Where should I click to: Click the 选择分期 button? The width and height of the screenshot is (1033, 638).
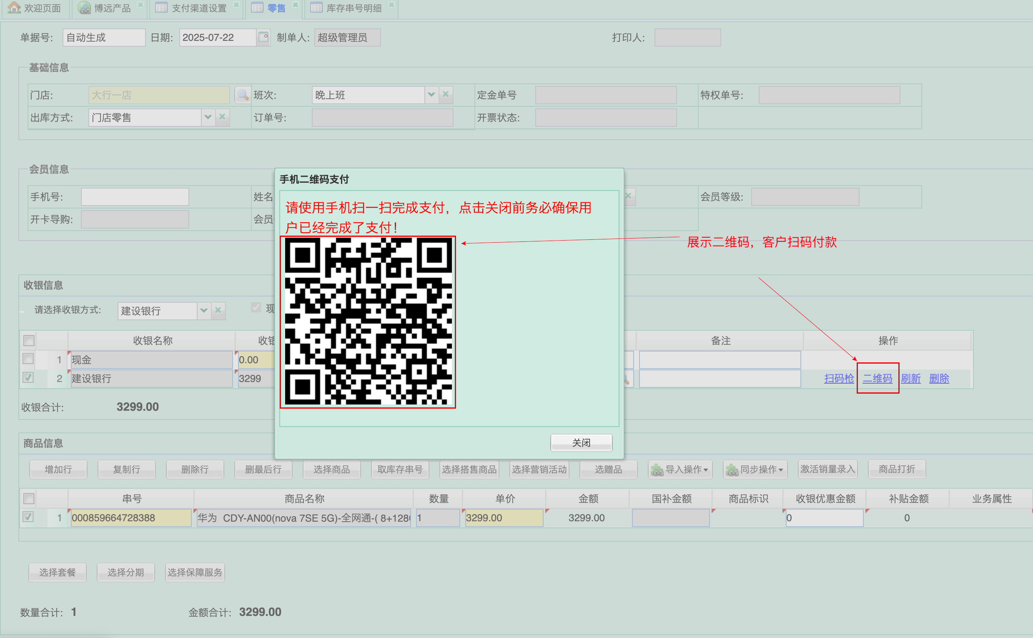pyautogui.click(x=126, y=573)
